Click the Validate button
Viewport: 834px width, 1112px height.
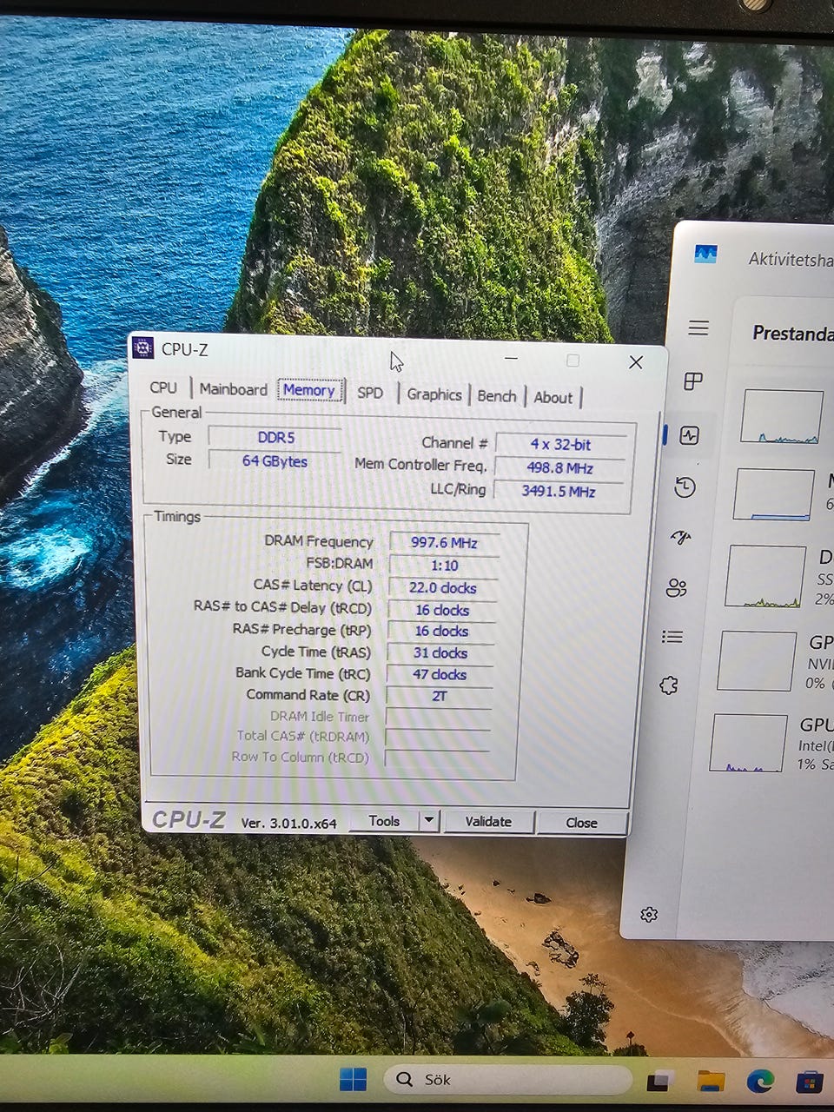pos(488,821)
